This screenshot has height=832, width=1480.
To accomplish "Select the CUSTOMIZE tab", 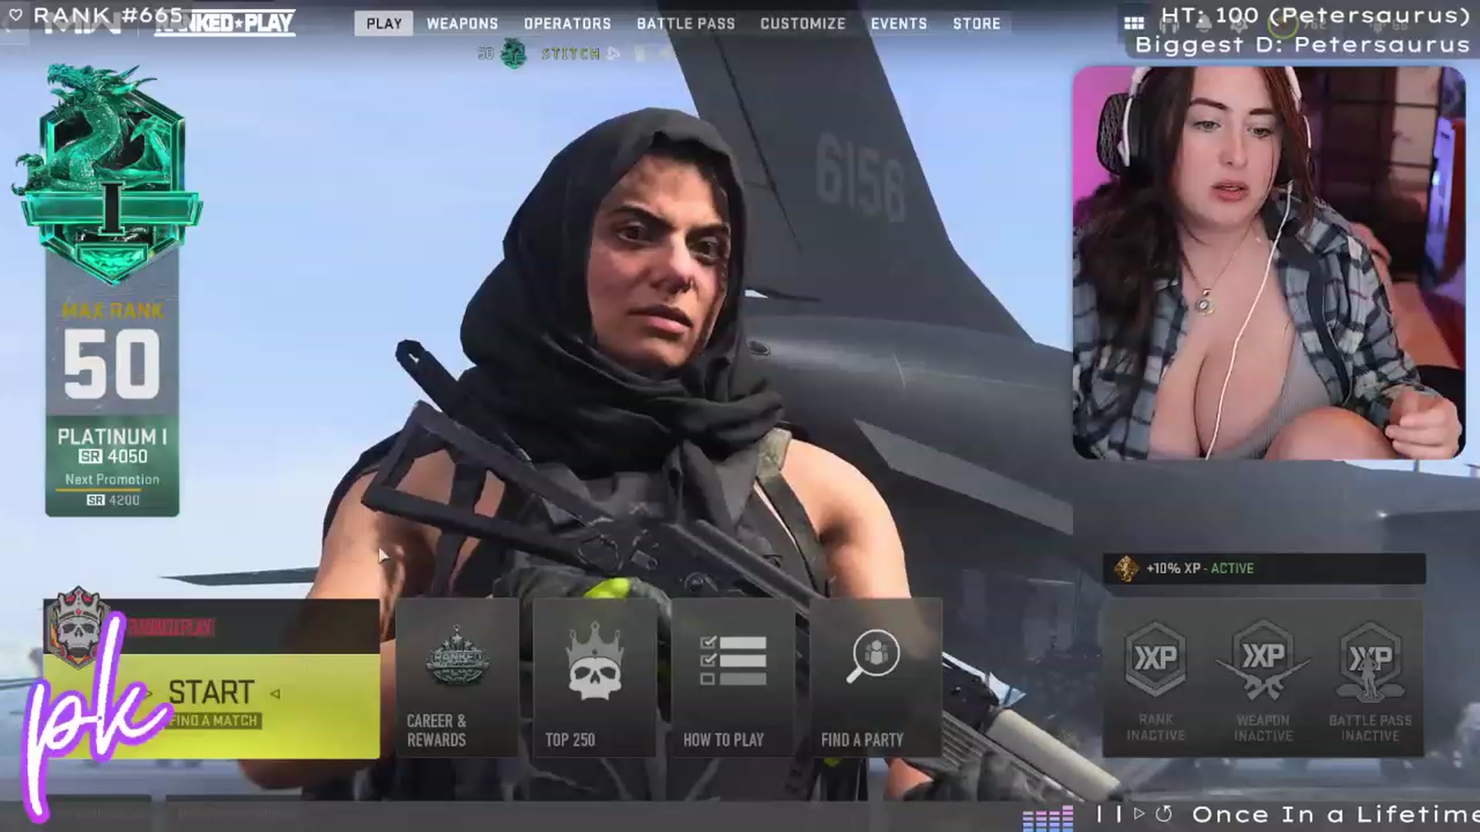I will (x=802, y=24).
